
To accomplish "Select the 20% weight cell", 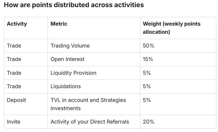I will [x=148, y=122].
